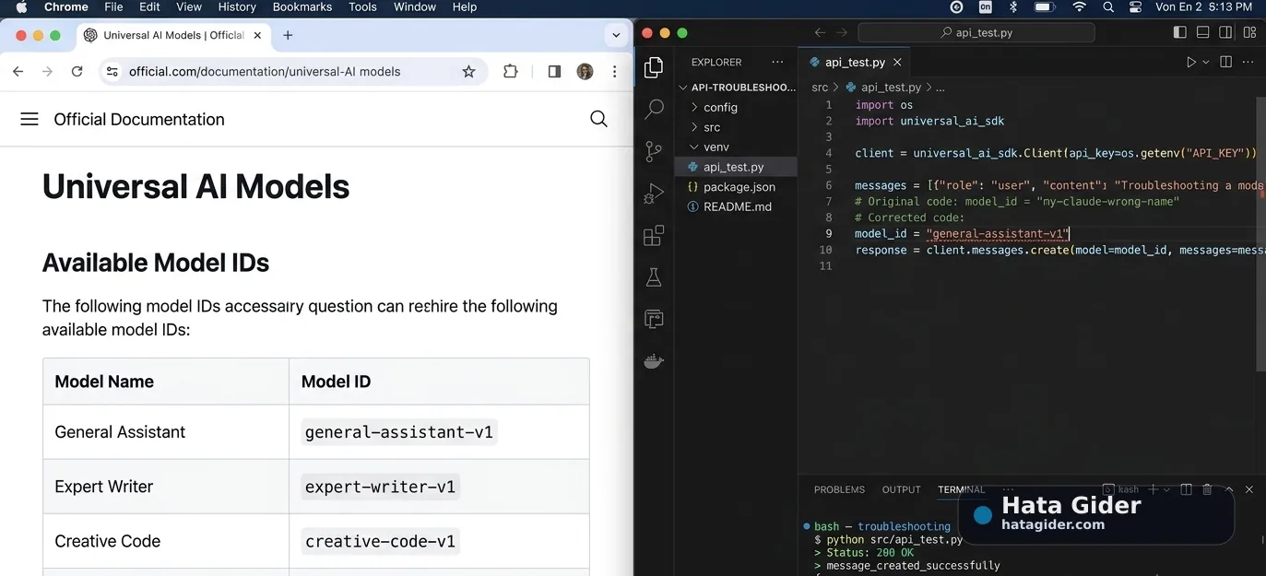Open package.json in the Explorer tree
1266x576 pixels.
coord(736,186)
